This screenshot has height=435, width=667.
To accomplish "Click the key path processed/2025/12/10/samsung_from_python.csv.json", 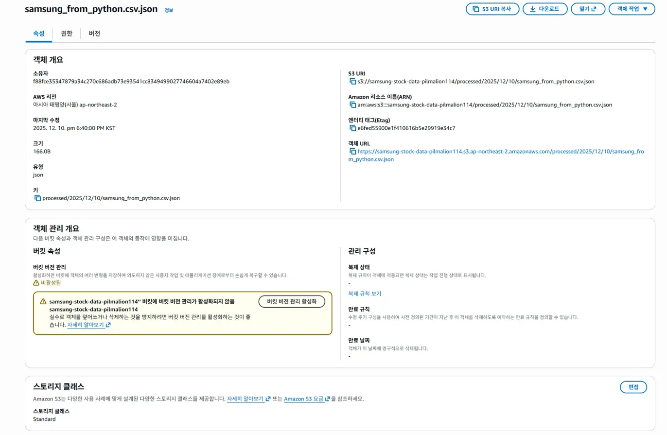I will tap(111, 198).
